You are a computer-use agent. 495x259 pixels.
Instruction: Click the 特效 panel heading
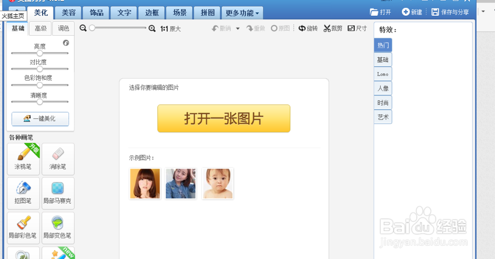[x=388, y=30]
